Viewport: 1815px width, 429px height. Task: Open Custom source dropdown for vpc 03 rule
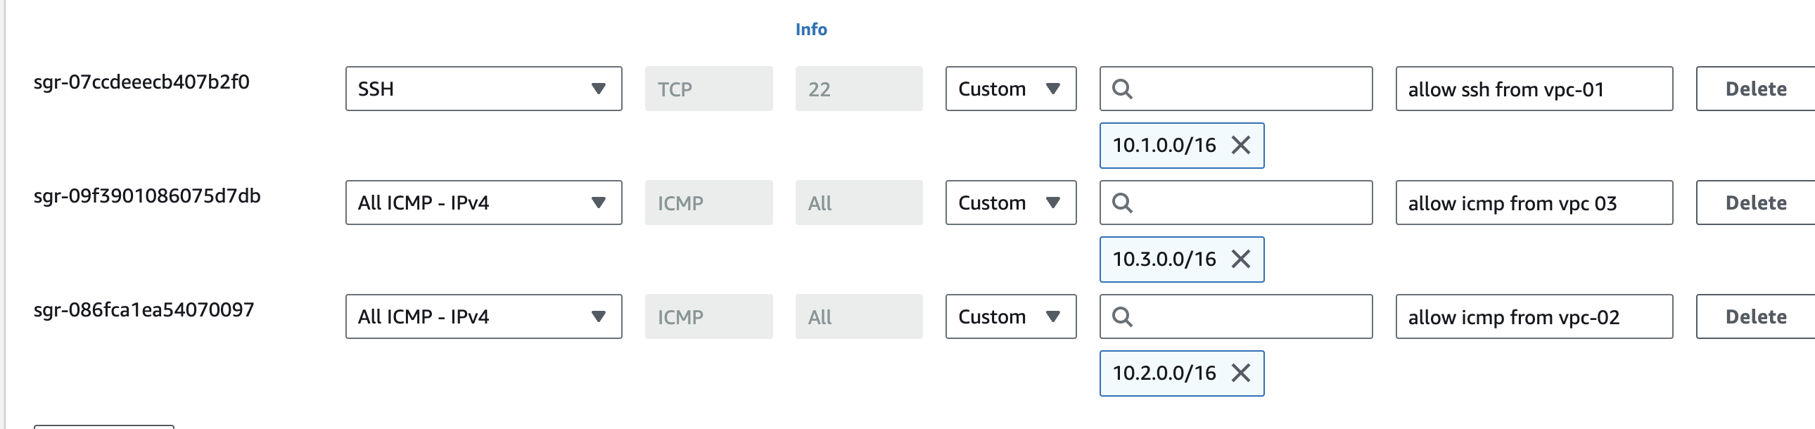pos(1010,203)
